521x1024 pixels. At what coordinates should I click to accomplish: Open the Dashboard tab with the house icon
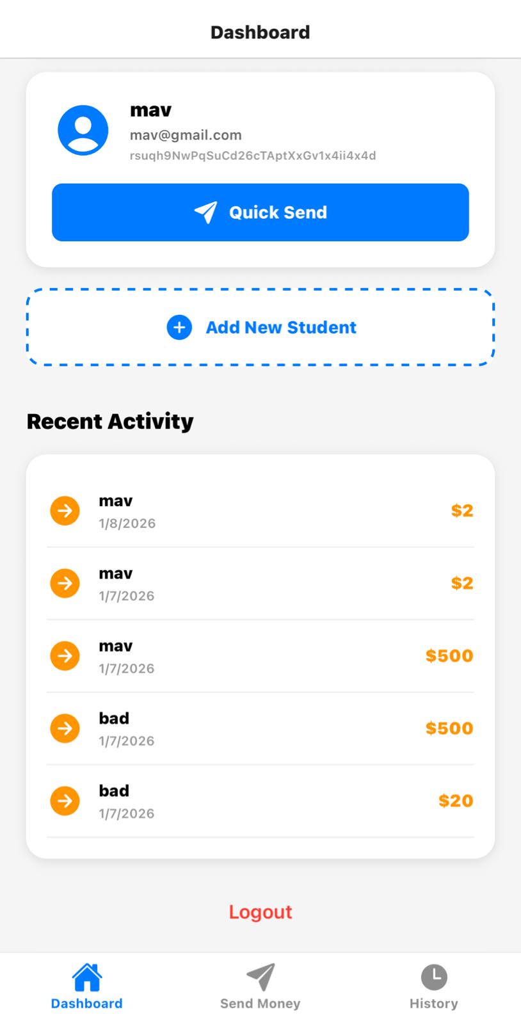click(x=87, y=987)
